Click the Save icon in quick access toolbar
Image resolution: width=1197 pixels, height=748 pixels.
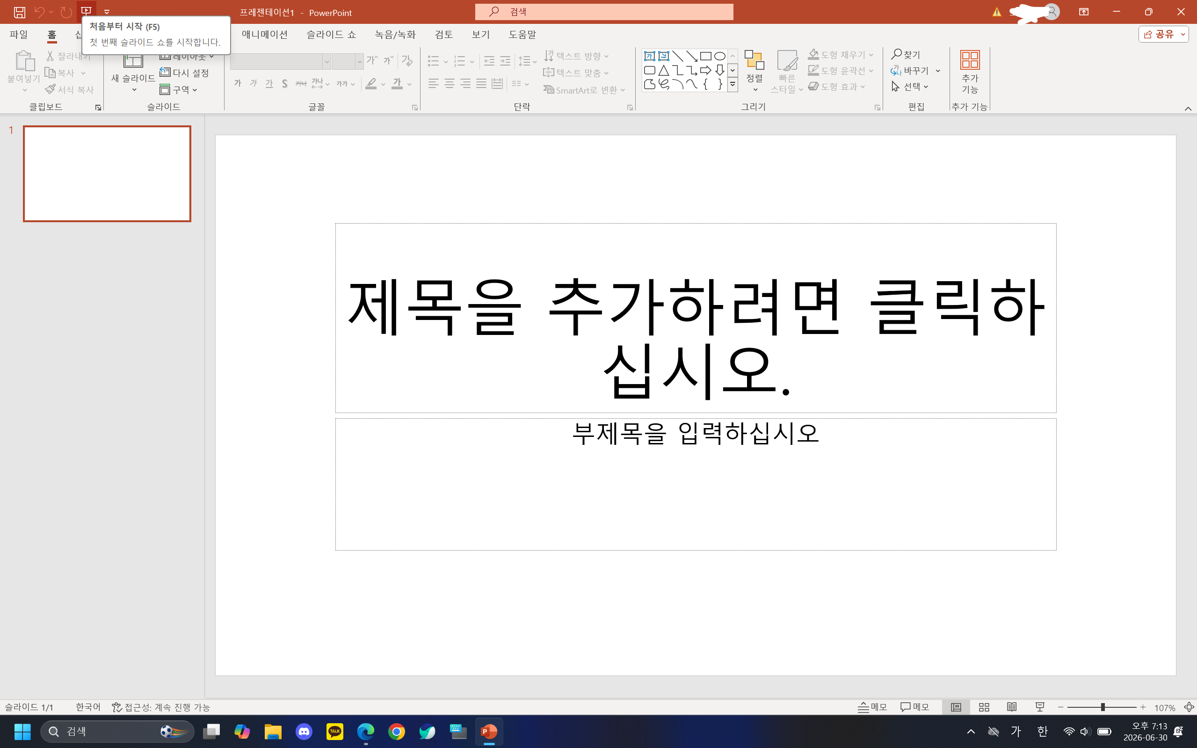19,12
